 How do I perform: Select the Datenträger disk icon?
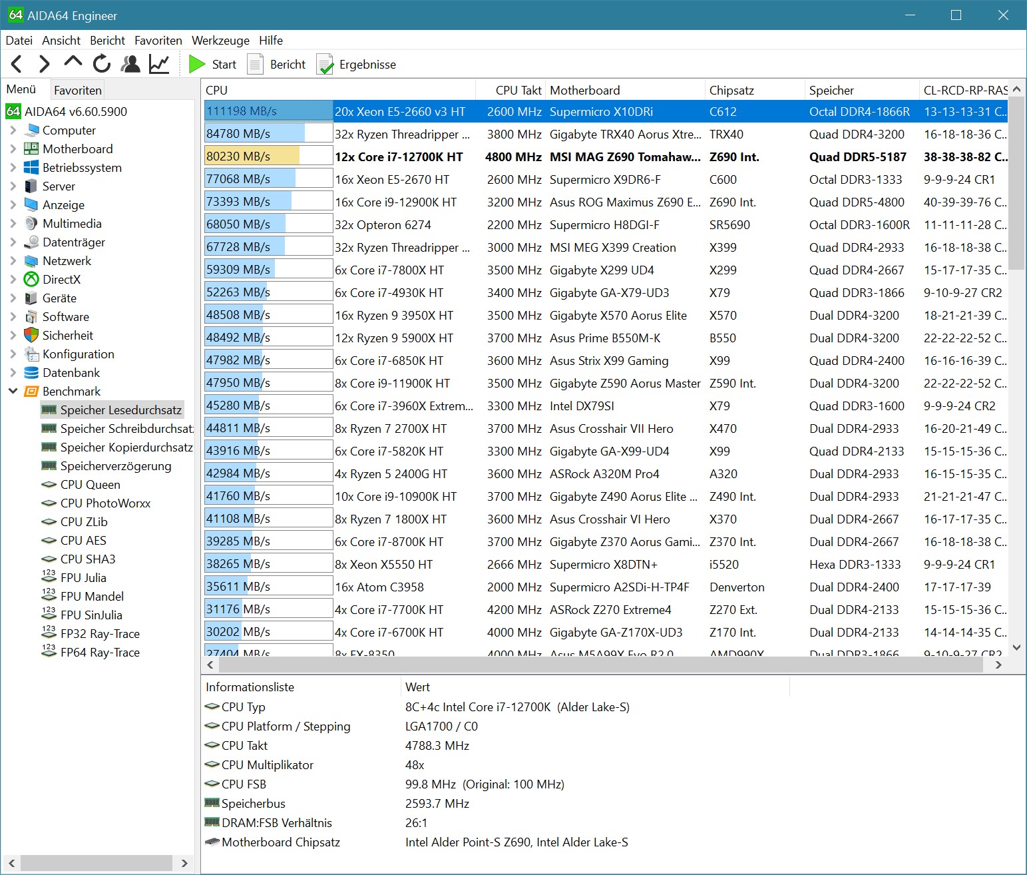click(x=31, y=242)
